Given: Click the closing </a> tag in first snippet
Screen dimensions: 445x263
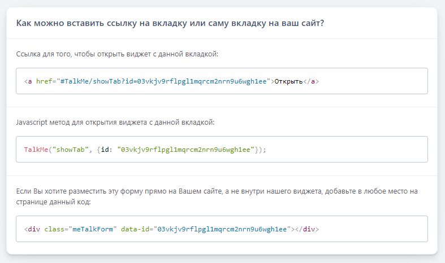Looking at the screenshot, I should point(311,82).
